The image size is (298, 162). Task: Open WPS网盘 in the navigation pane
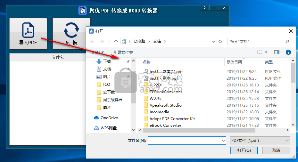(x=109, y=128)
